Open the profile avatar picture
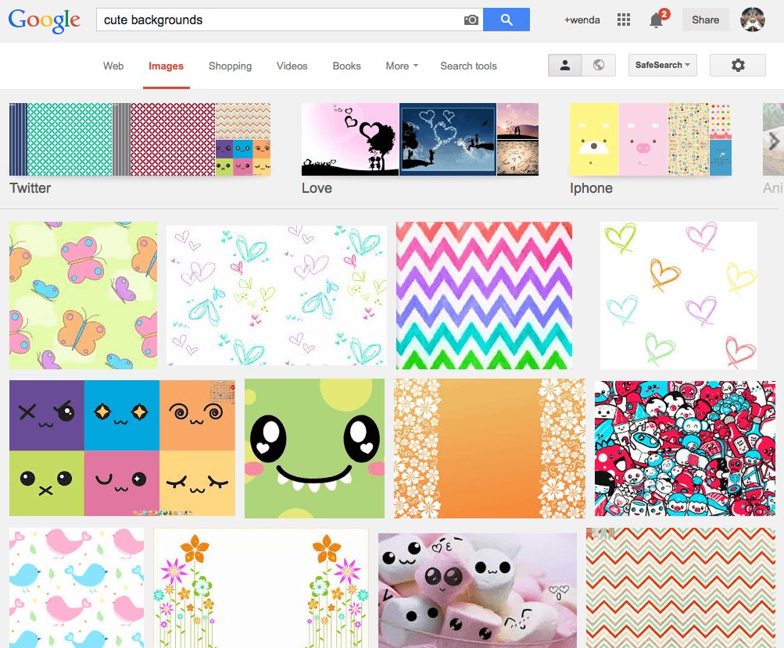Viewport: 784px width, 648px height. point(752,20)
